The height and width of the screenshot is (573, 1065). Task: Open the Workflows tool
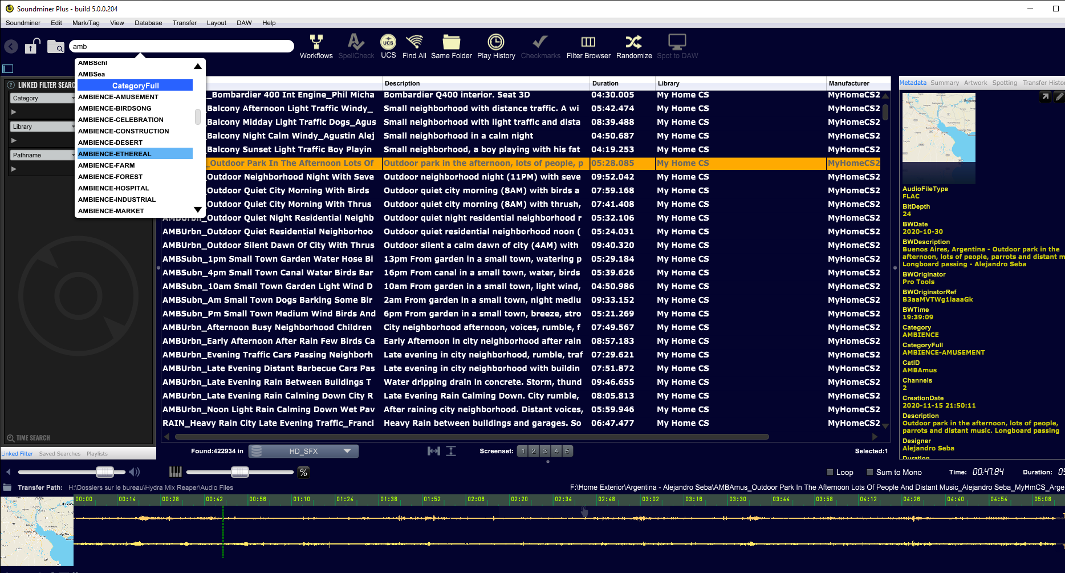click(316, 46)
